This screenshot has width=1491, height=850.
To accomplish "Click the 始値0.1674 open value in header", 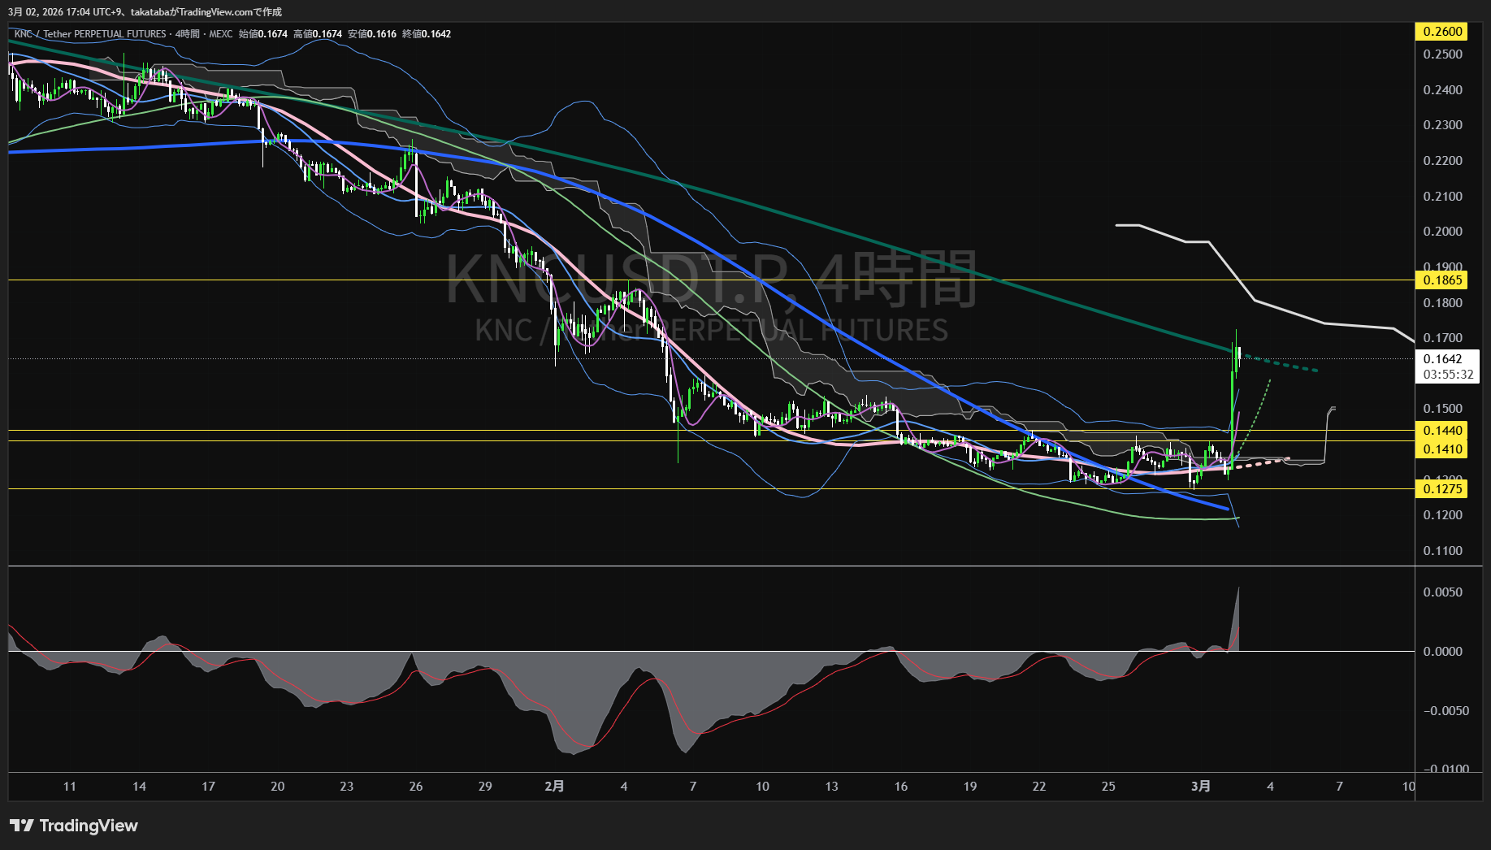I will (x=263, y=34).
